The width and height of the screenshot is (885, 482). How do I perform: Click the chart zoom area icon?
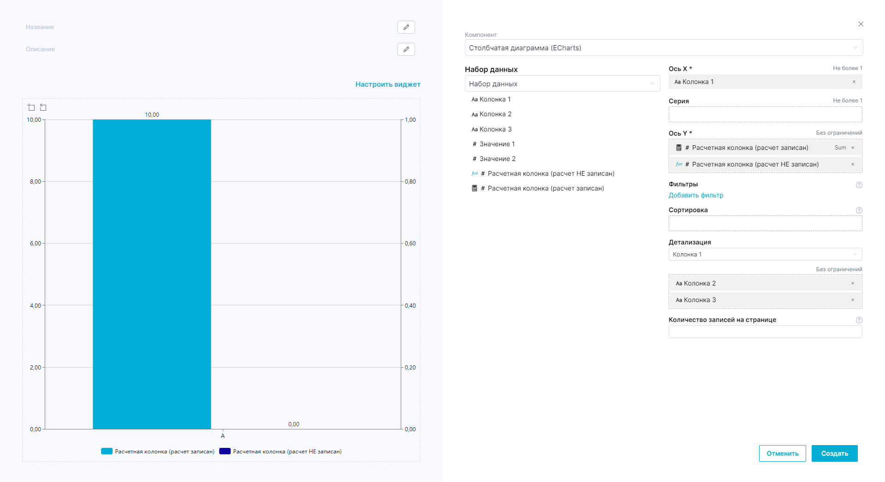coord(31,107)
